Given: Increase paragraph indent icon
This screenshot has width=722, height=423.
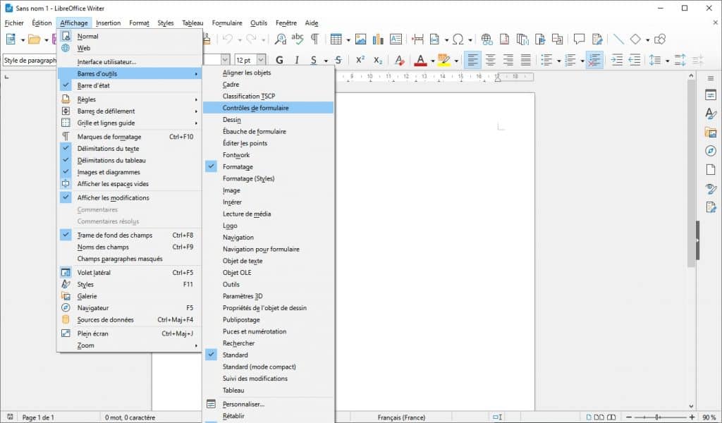Looking at the screenshot, I should (x=616, y=60).
